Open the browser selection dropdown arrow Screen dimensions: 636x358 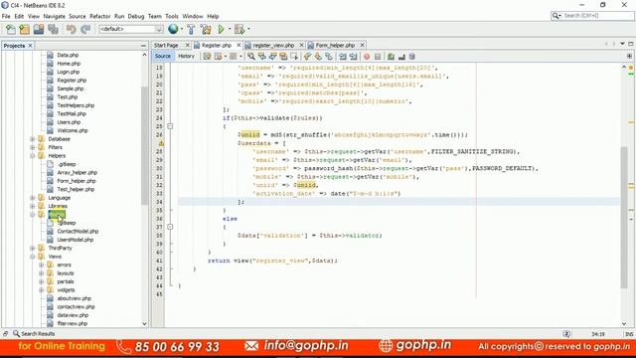181,29
